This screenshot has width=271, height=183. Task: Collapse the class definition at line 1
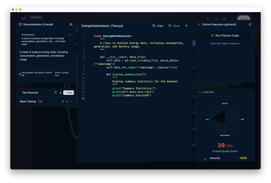pos(86,36)
